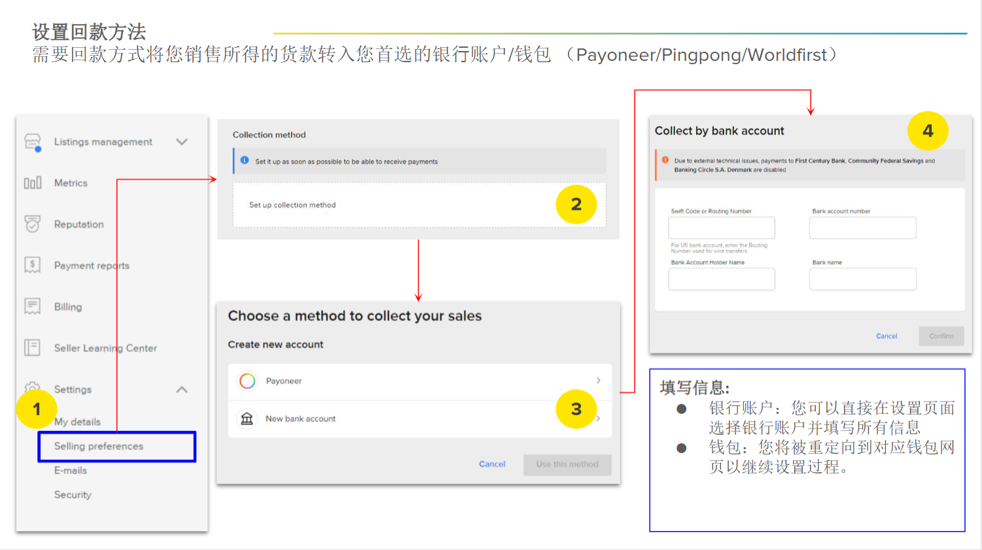
Task: Click the Billing receipt icon
Action: pos(33,306)
